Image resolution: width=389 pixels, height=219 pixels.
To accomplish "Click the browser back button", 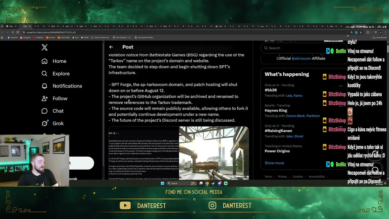I will pos(2,32).
